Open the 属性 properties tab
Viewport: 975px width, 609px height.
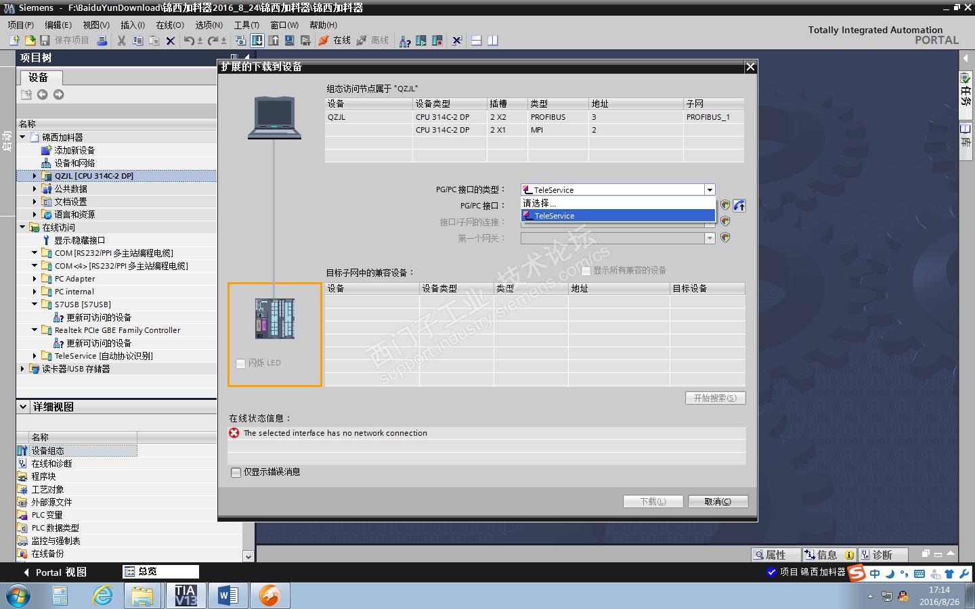[776, 555]
